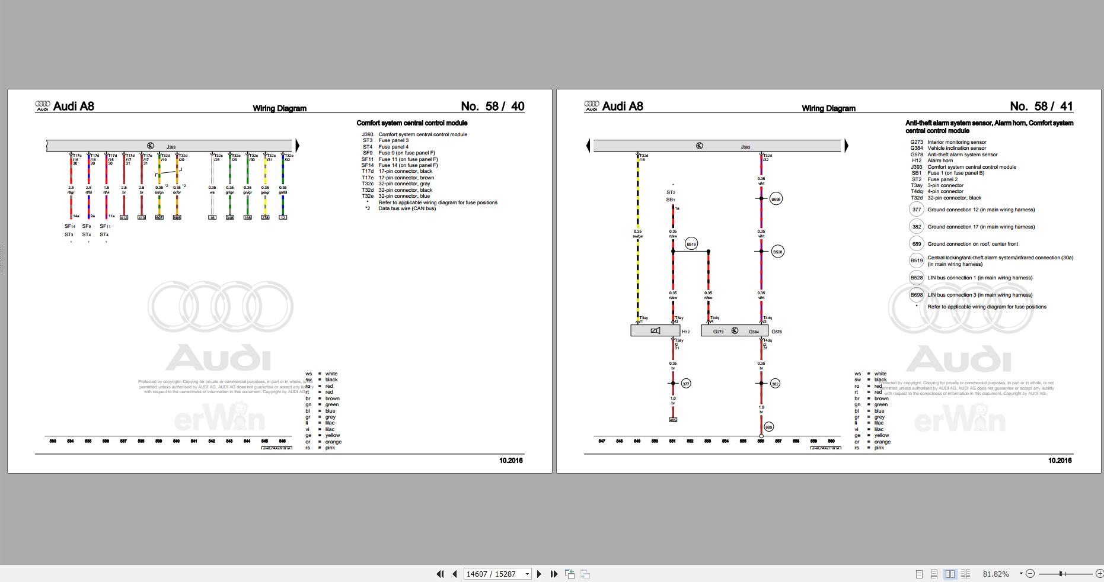Select the continuous facing layout
Image resolution: width=1104 pixels, height=582 pixels.
pos(965,574)
